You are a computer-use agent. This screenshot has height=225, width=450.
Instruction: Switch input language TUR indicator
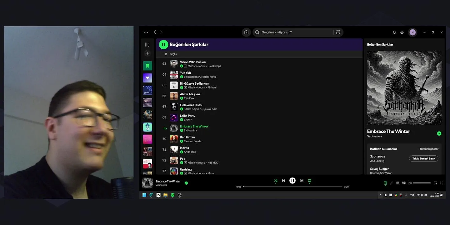point(412,195)
